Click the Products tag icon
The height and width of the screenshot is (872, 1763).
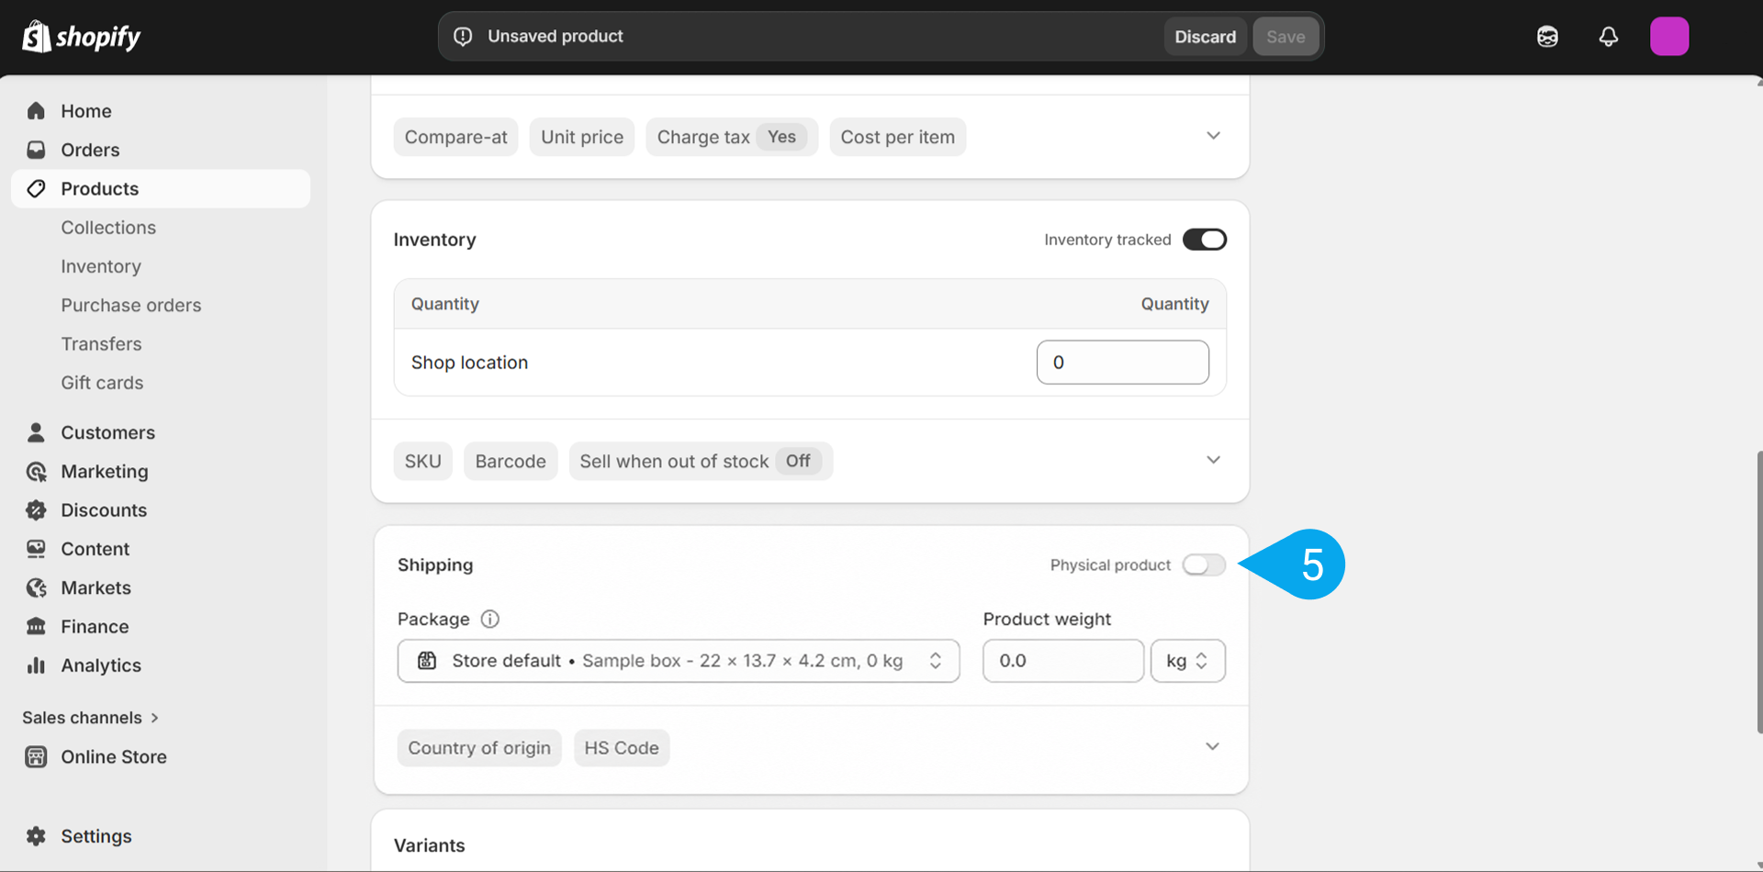click(36, 188)
